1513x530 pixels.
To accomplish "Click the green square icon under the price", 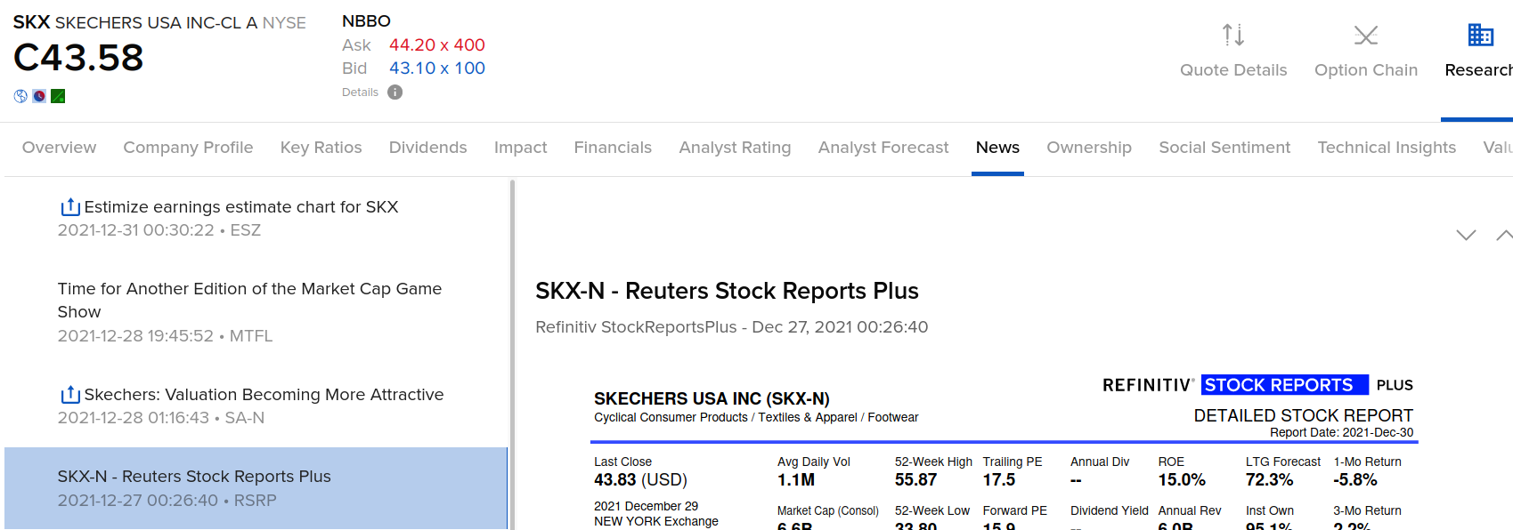I will [58, 96].
